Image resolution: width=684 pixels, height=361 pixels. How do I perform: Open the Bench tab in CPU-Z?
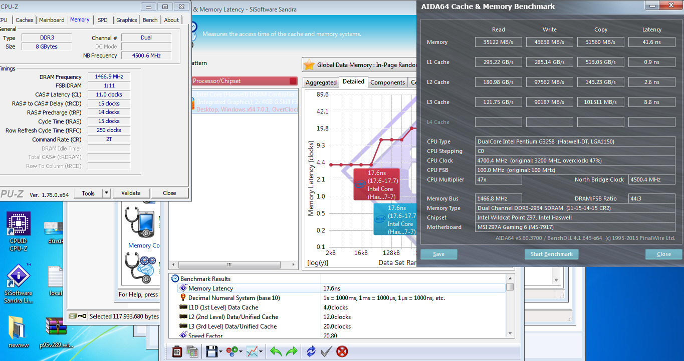pos(150,20)
